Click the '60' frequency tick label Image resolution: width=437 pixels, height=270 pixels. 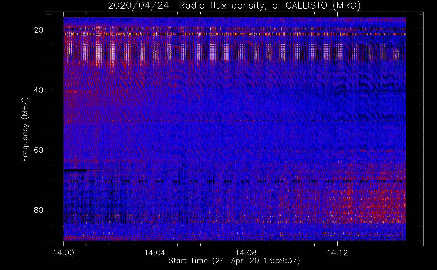click(x=39, y=150)
